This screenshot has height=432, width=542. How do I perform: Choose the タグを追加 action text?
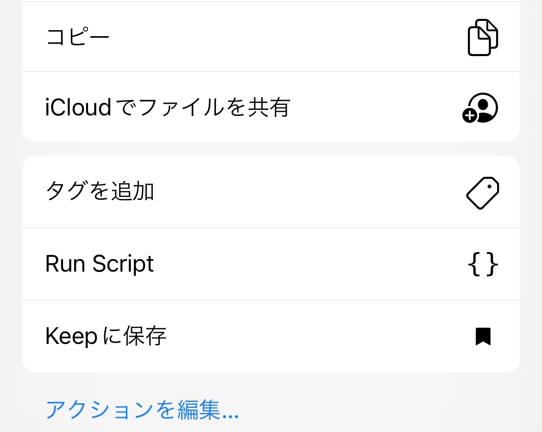click(x=100, y=191)
